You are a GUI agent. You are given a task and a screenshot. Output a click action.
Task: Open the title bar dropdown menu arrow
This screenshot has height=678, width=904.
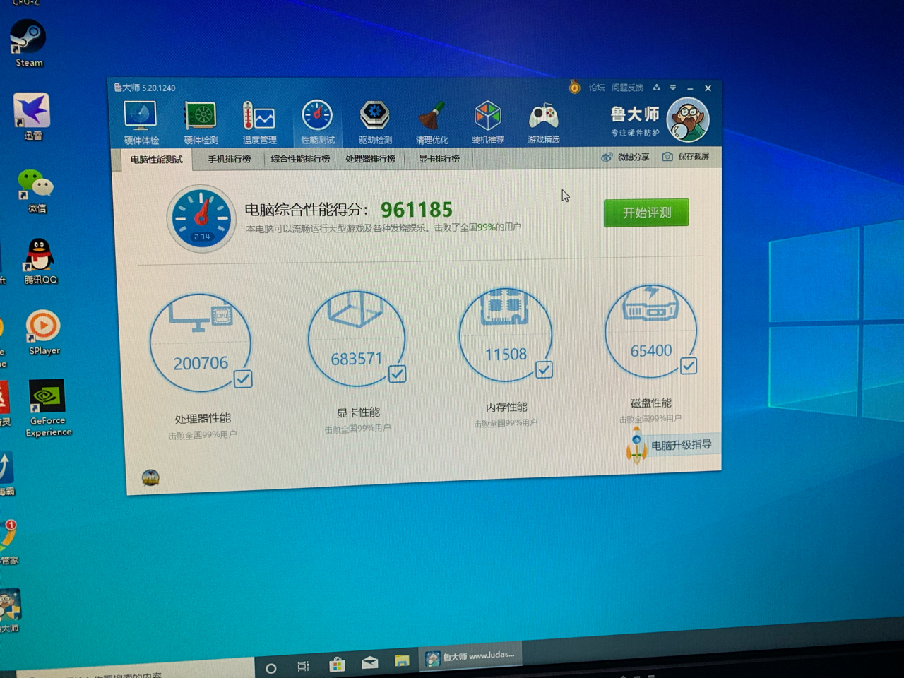pyautogui.click(x=673, y=88)
